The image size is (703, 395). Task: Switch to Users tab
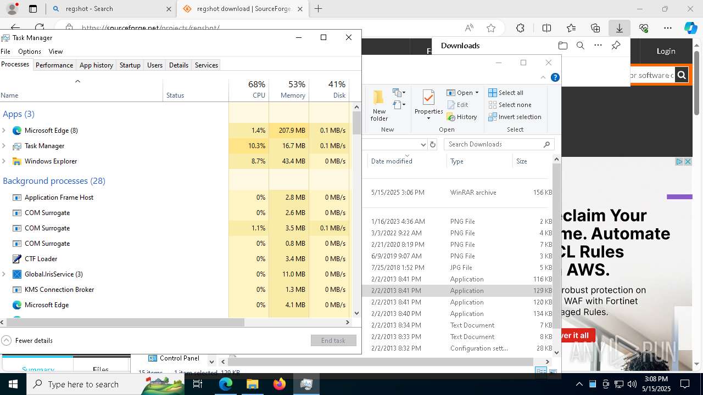click(155, 65)
